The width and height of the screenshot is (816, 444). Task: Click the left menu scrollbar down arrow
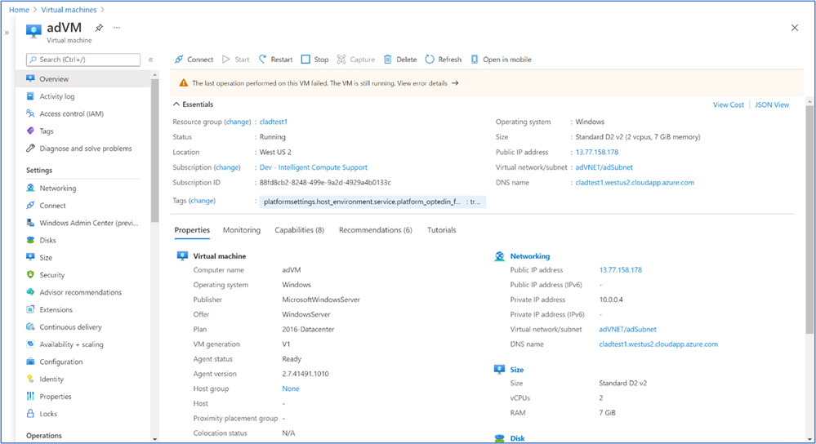coord(154,439)
